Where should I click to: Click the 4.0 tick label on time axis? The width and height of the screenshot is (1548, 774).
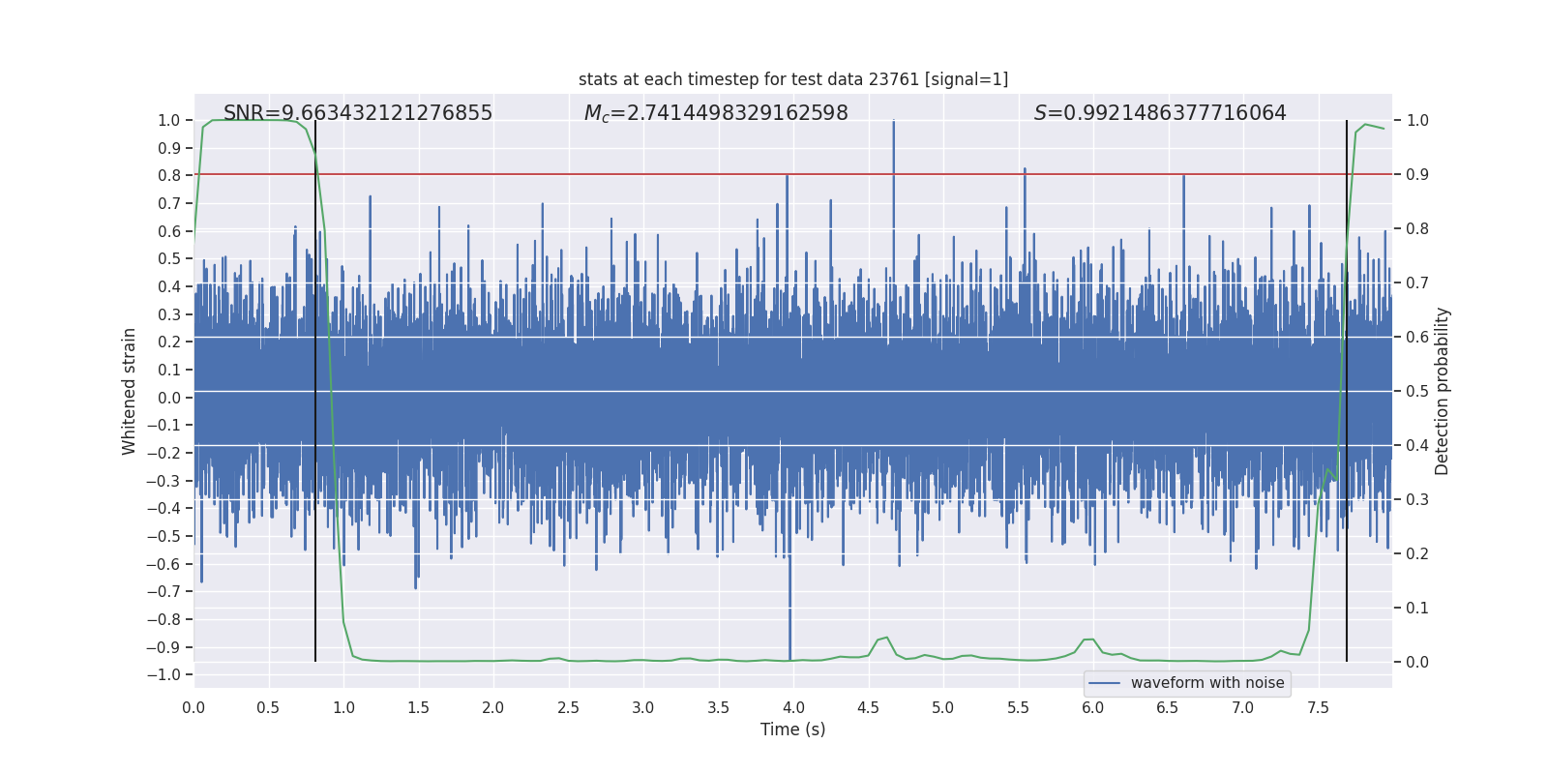[x=792, y=708]
